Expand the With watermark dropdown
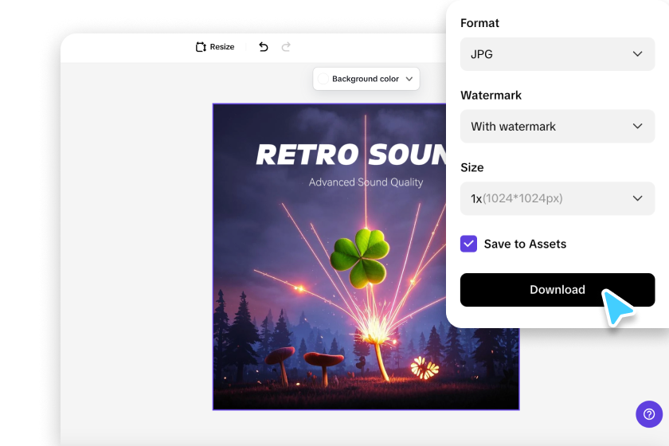Screen dimensions: 669x446 [x=557, y=127]
